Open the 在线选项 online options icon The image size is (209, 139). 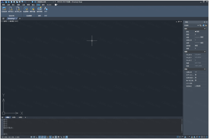point(4,9)
